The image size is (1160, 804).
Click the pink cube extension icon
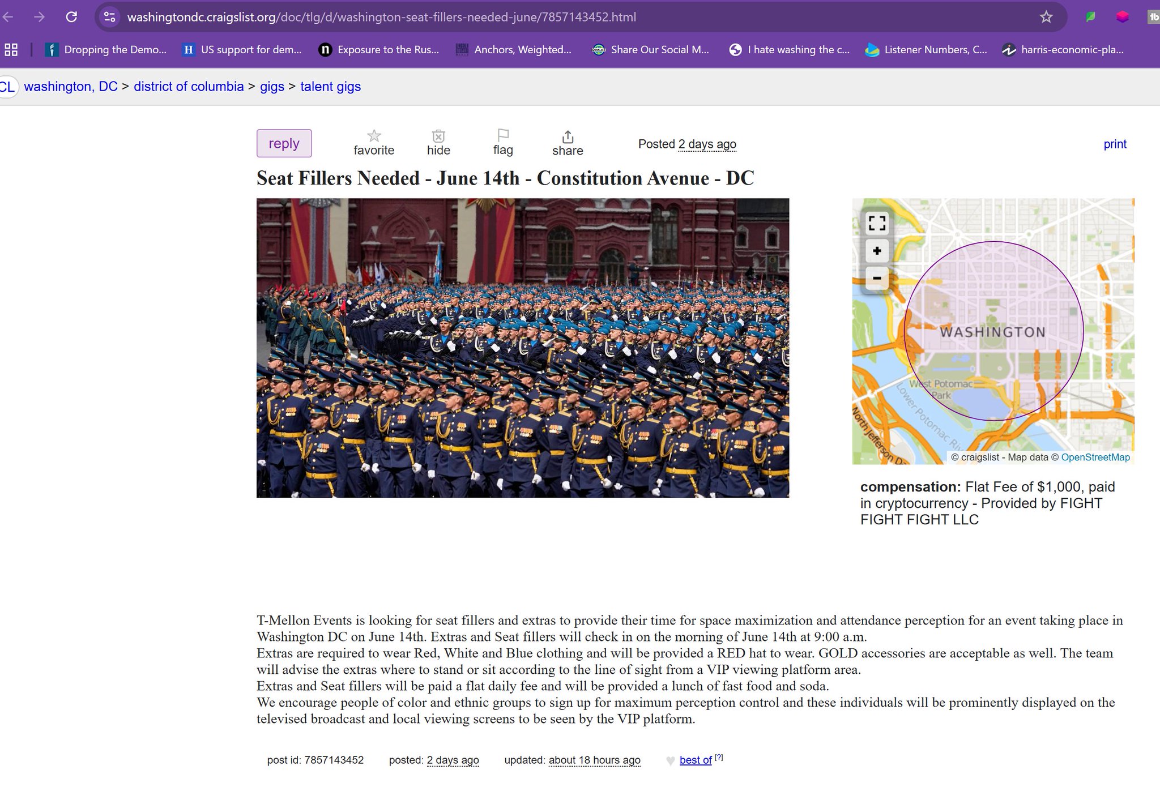click(1123, 17)
